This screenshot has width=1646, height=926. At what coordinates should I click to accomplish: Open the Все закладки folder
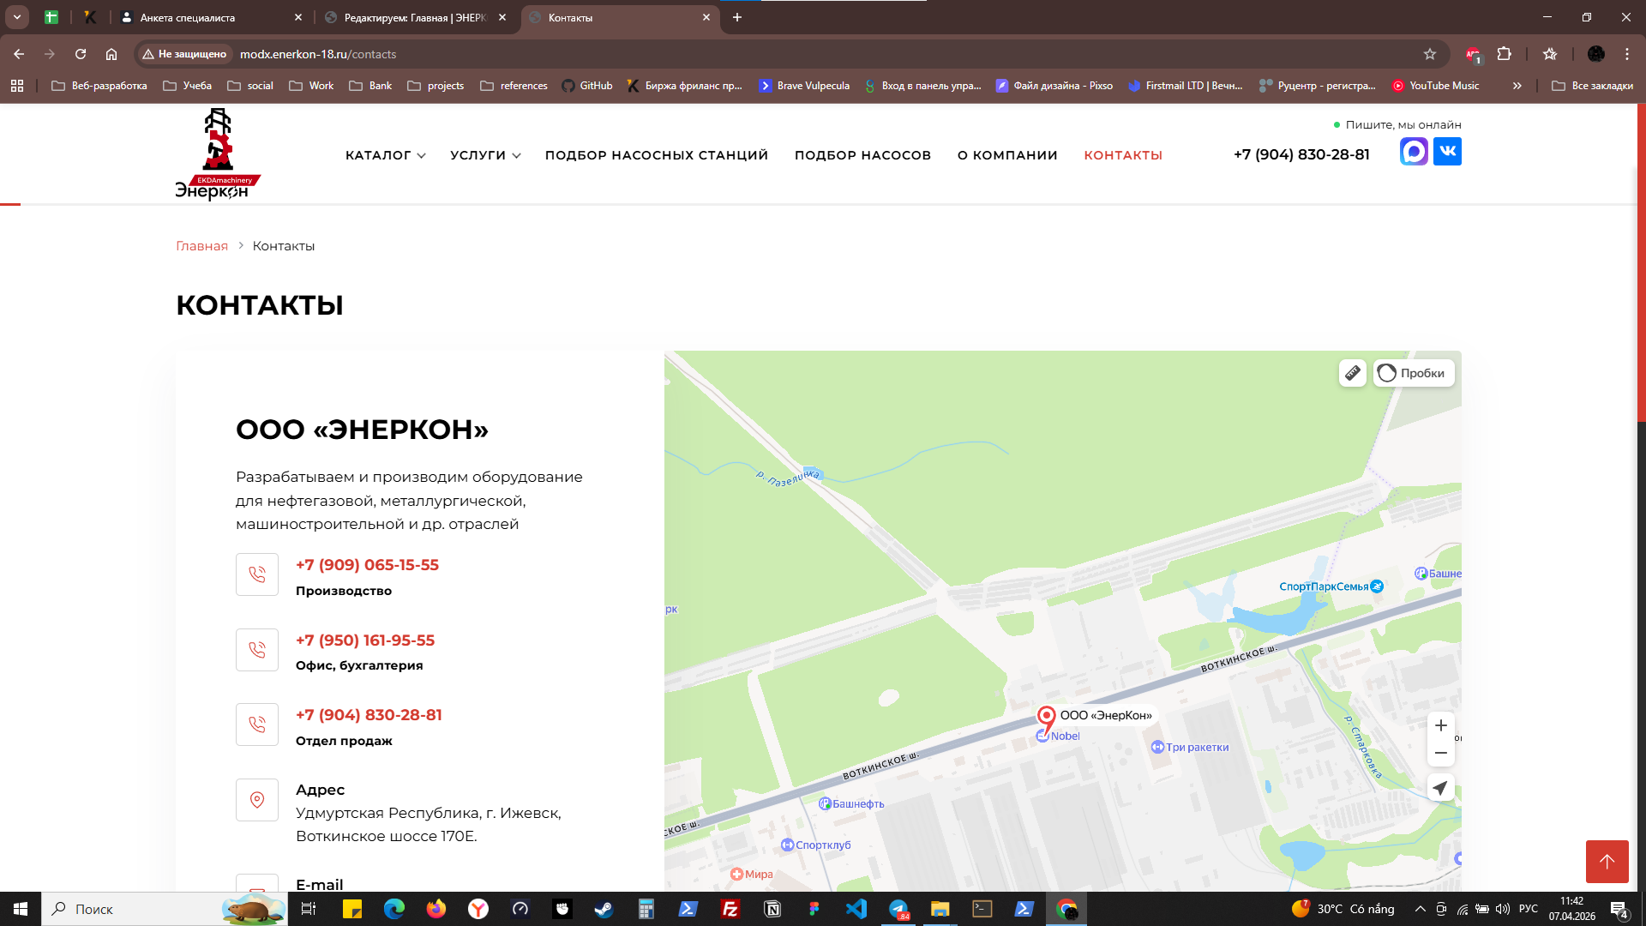(1593, 86)
